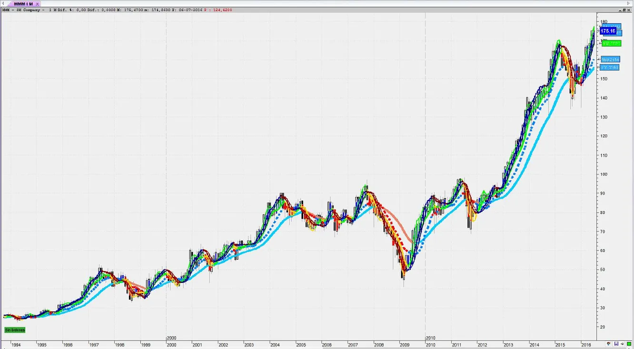Viewport: 634px width, 349px height.
Task: Click the blue save icon at bottom right
Action: pyautogui.click(x=616, y=344)
